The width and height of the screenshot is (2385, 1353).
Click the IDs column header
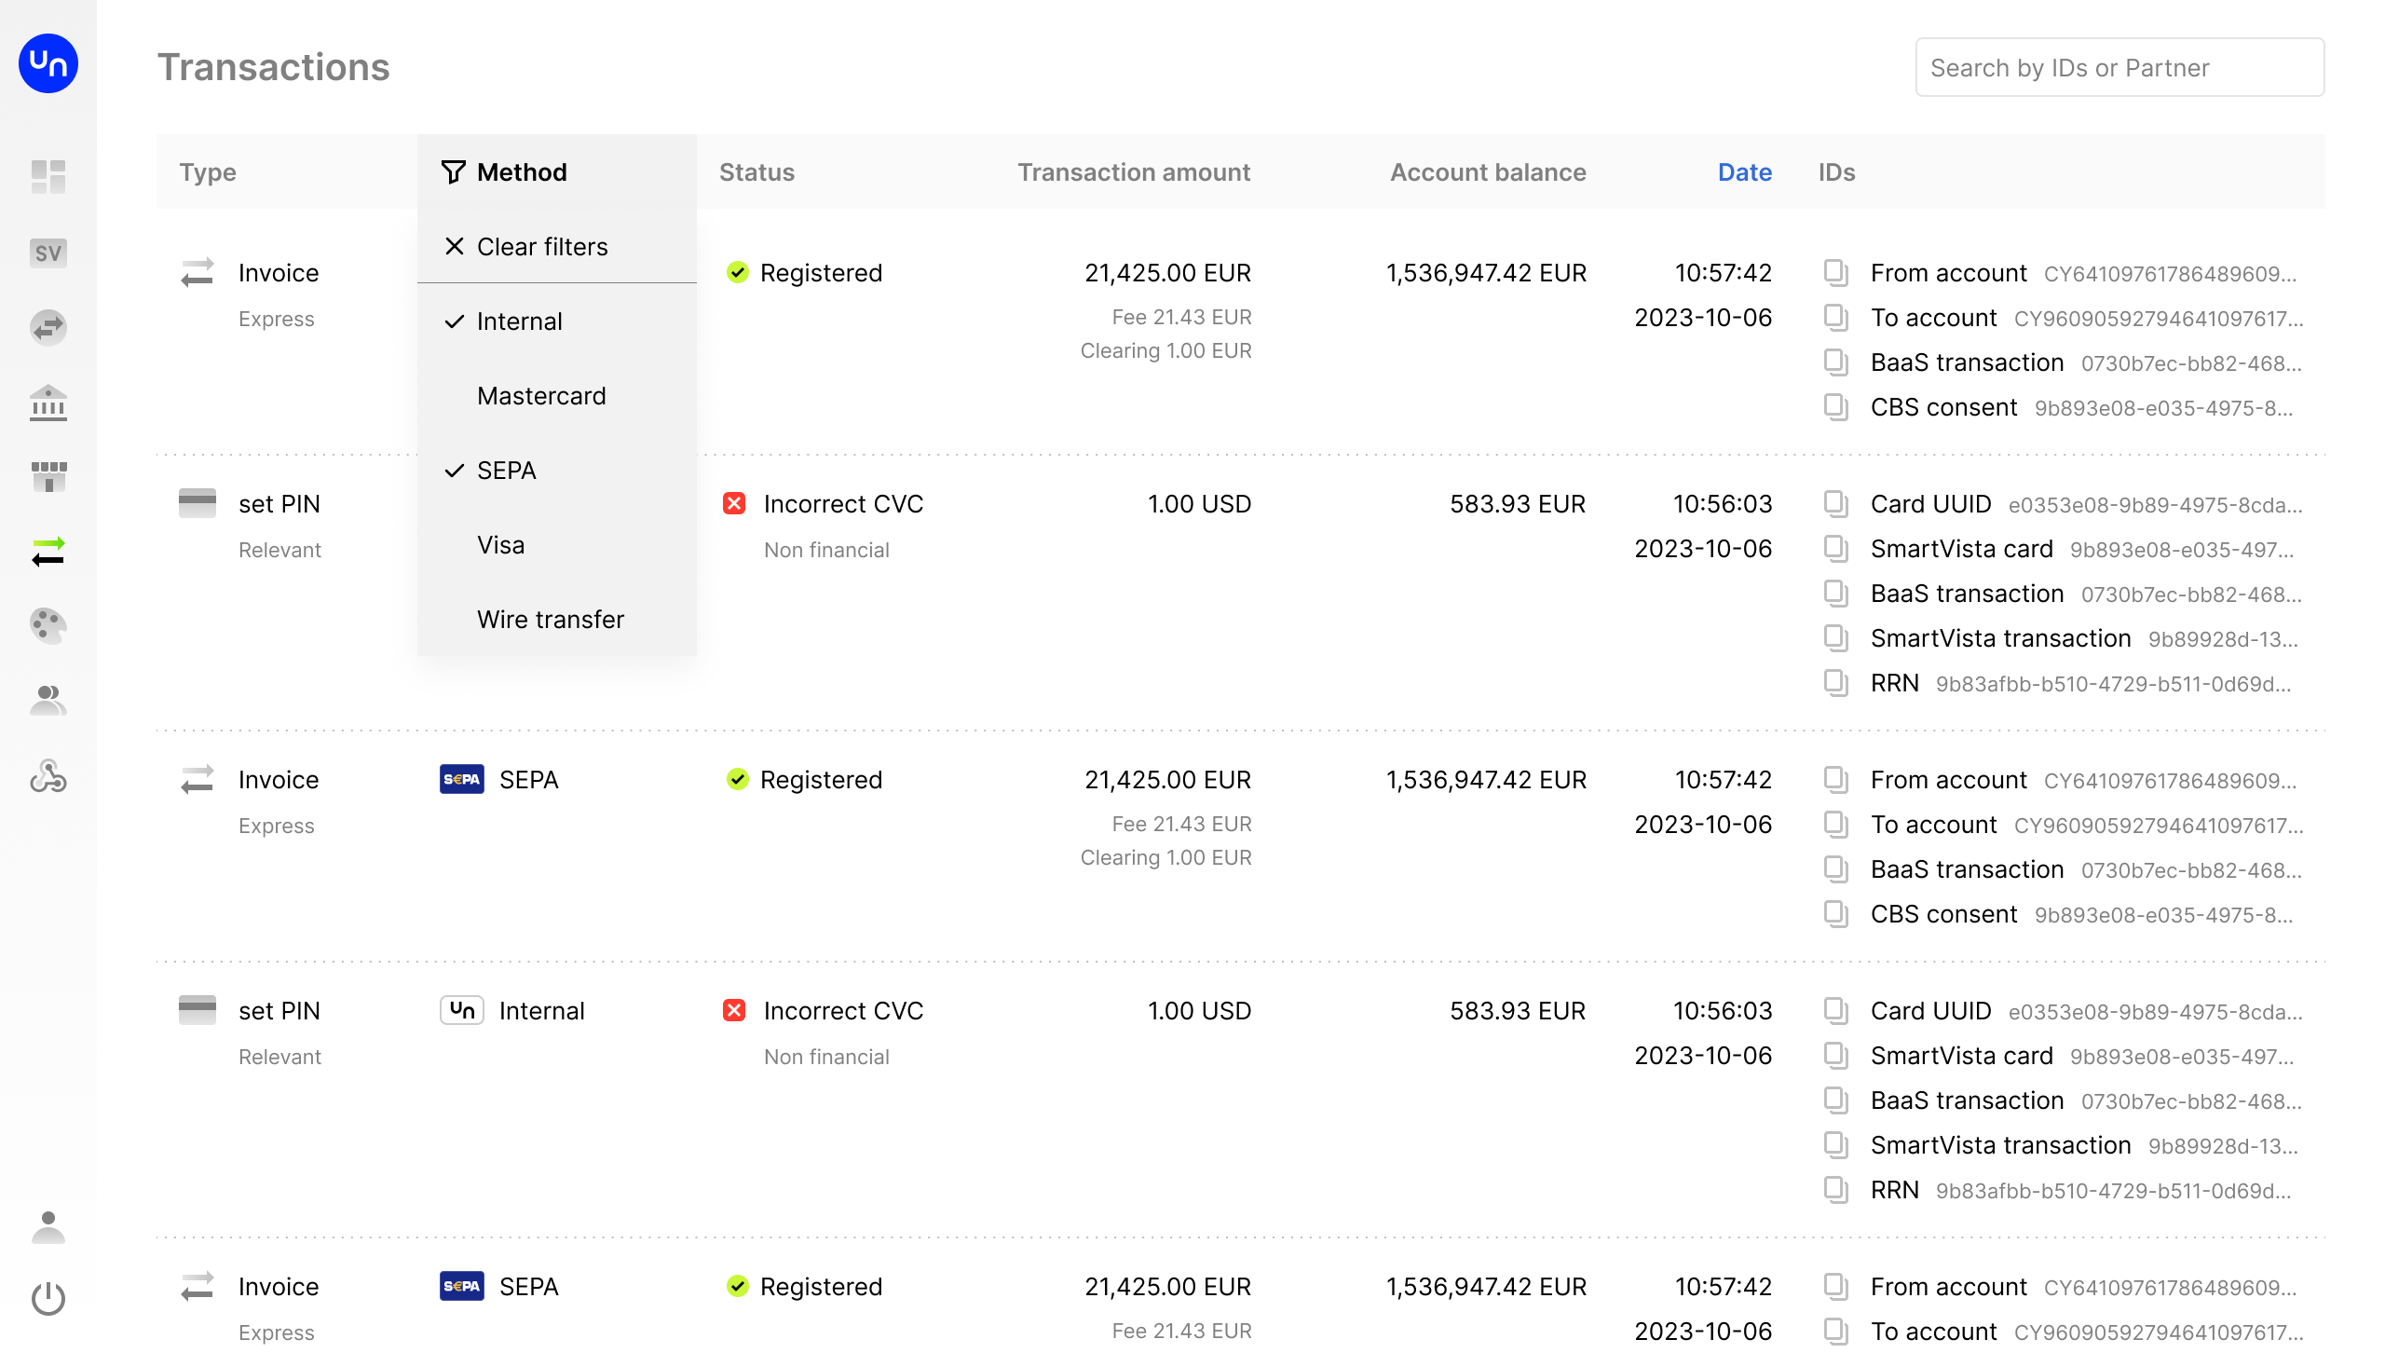(1836, 172)
